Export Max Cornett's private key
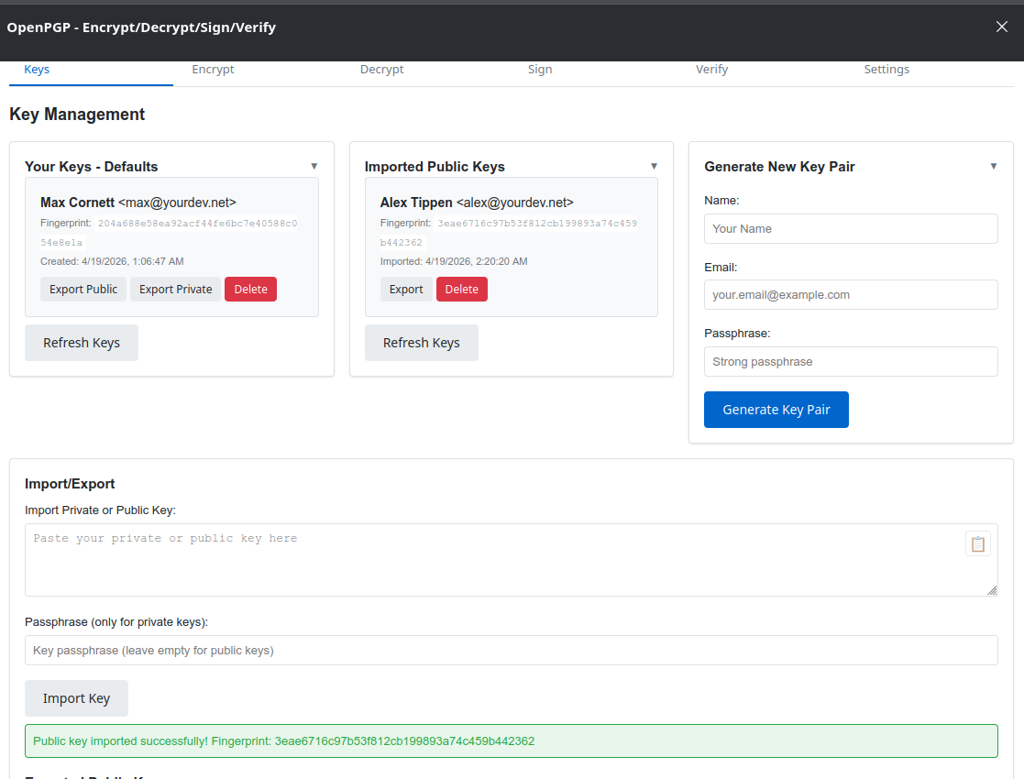The height and width of the screenshot is (779, 1024). coord(175,289)
